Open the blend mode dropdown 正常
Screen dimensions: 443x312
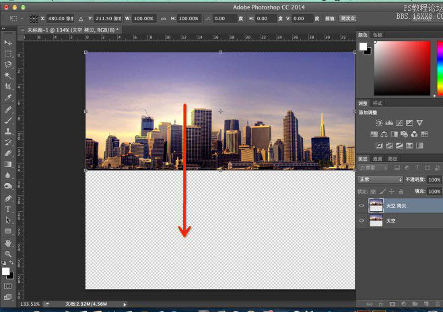click(x=380, y=180)
